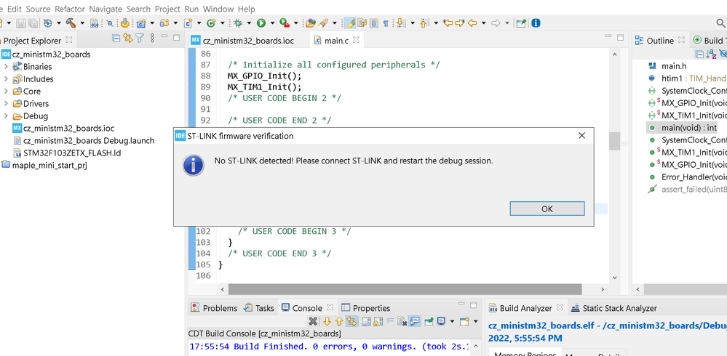Click the green C new class icon

[212, 23]
